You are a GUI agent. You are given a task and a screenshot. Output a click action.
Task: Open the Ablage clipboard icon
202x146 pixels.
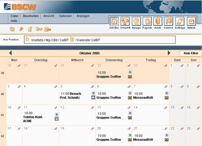pos(136,21)
